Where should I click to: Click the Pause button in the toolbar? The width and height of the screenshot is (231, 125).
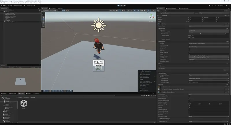pyautogui.click(x=122, y=5)
